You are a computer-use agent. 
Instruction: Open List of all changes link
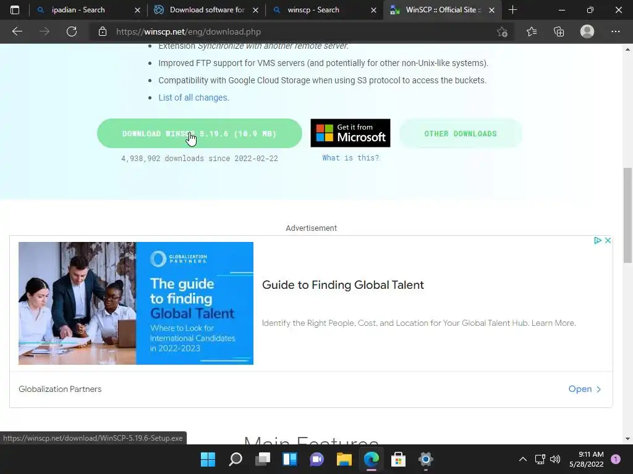click(193, 98)
